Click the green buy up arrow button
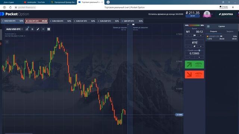Screen dimensions: 239x134 [x=194, y=64]
